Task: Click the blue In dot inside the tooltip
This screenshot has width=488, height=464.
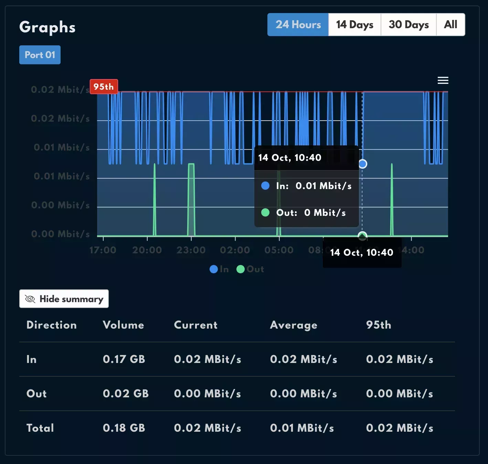Action: [265, 186]
